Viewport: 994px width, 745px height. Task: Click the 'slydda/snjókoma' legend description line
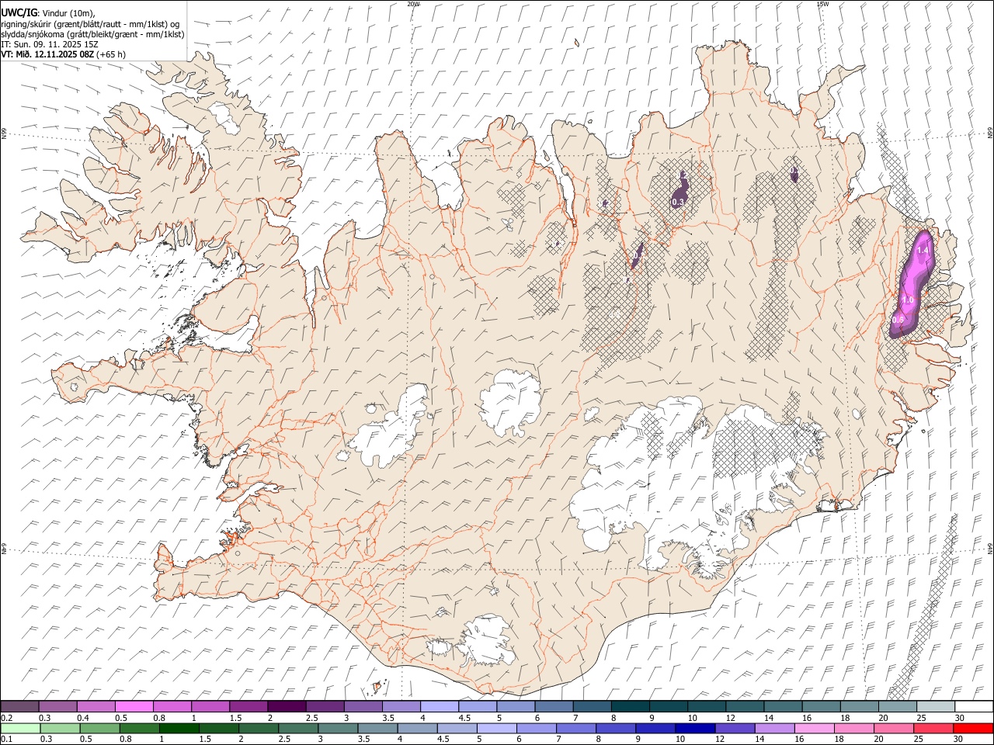tap(92, 34)
